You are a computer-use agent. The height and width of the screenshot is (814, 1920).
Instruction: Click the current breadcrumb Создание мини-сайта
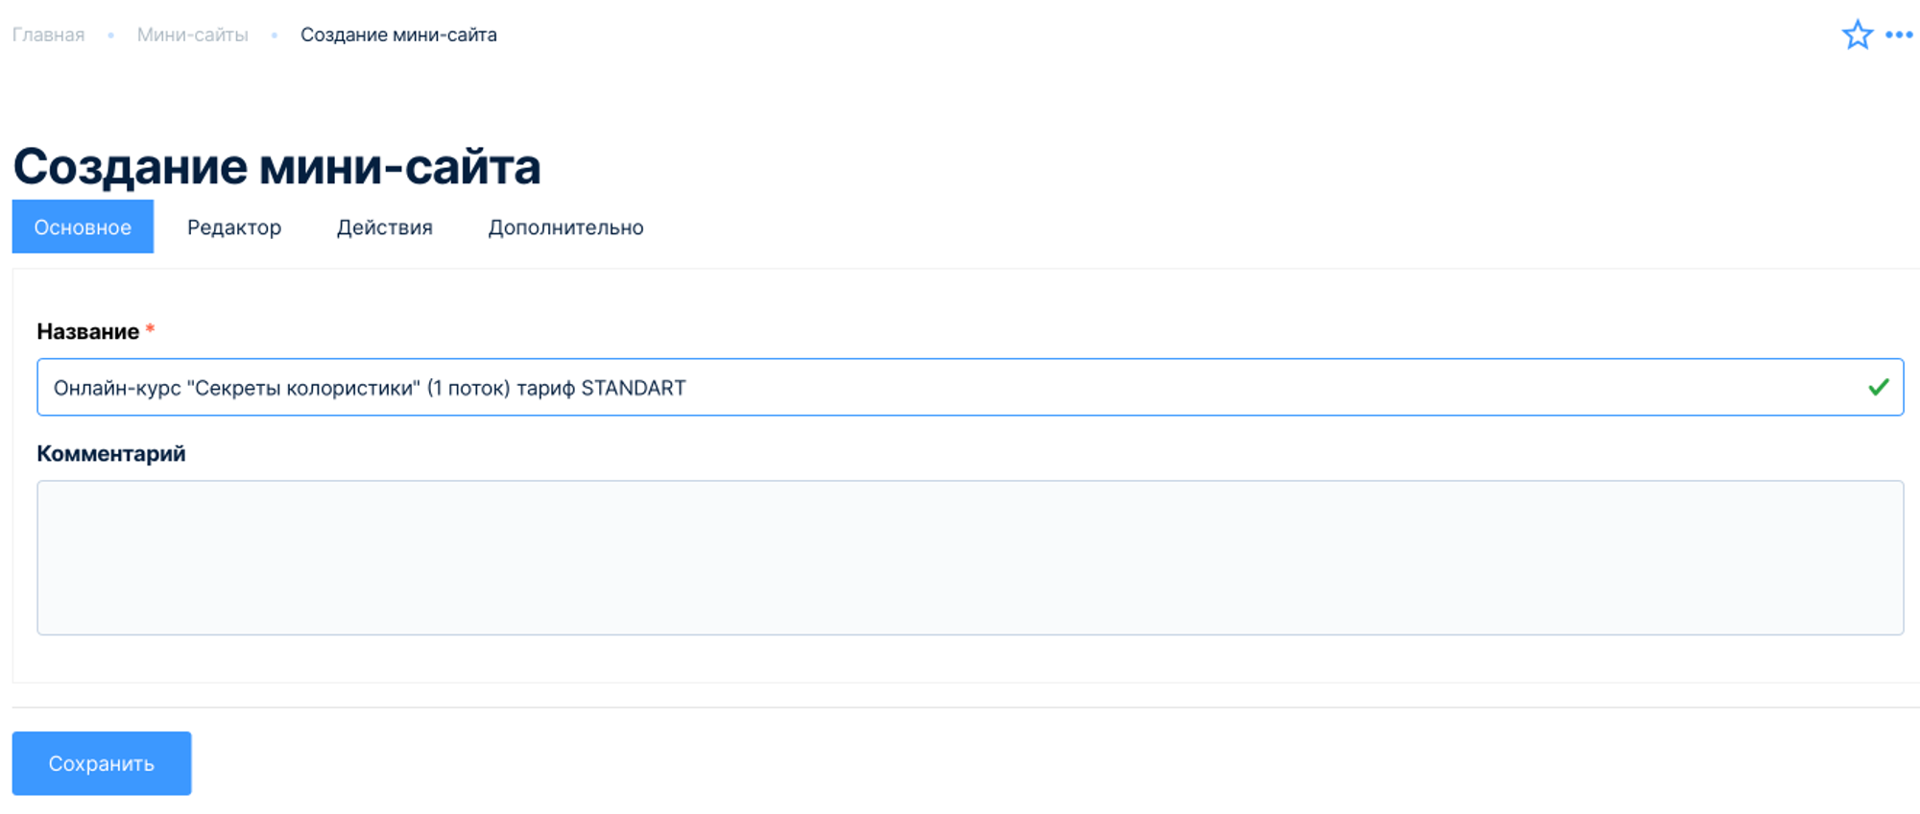(x=398, y=36)
